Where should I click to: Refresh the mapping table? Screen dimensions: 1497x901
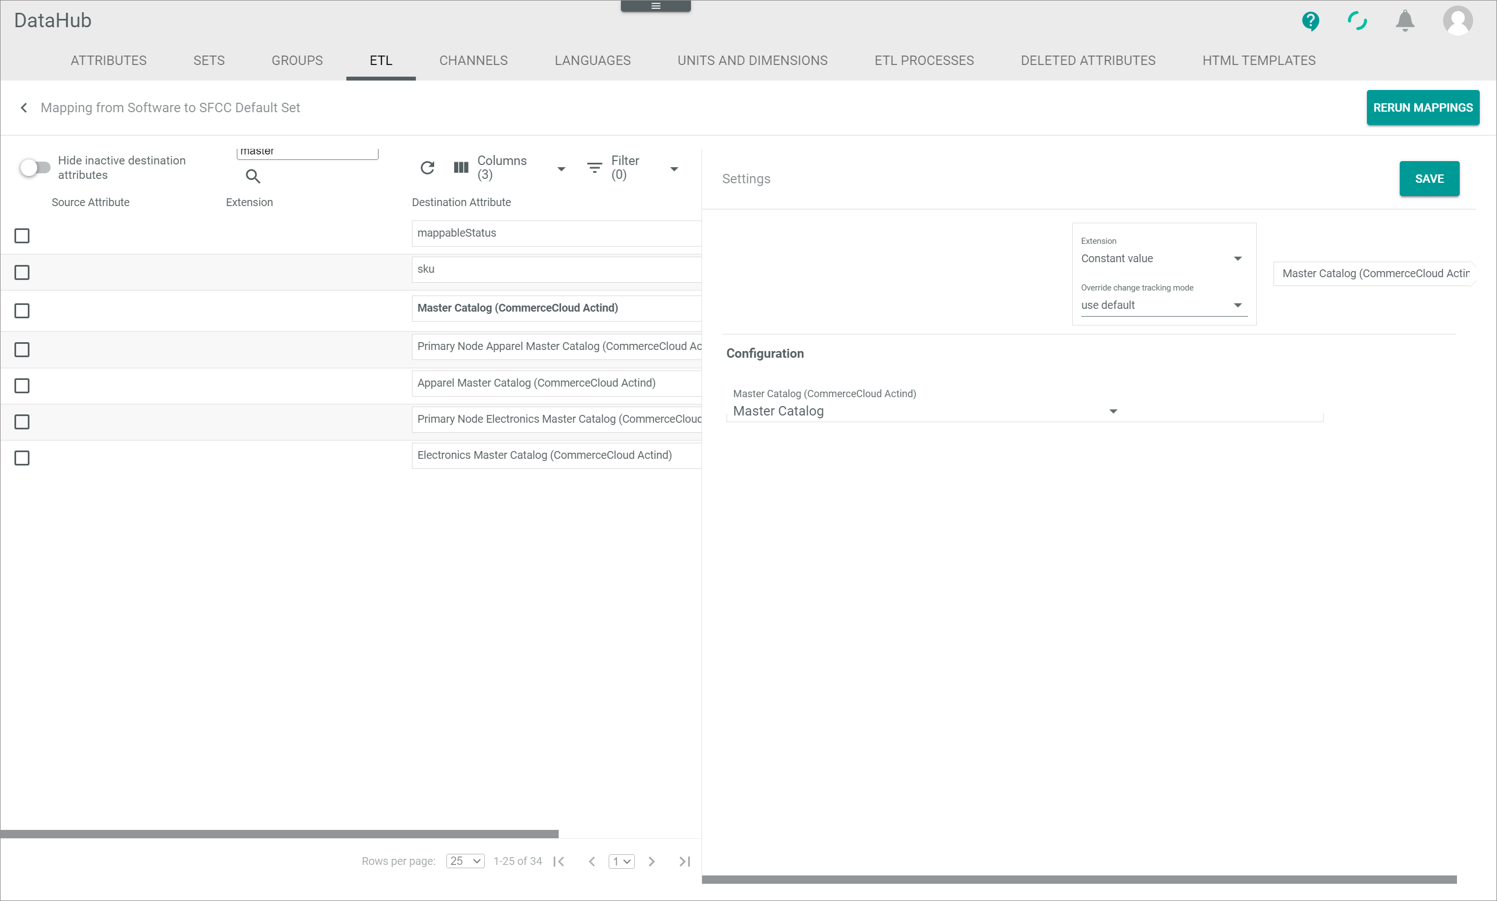click(427, 168)
